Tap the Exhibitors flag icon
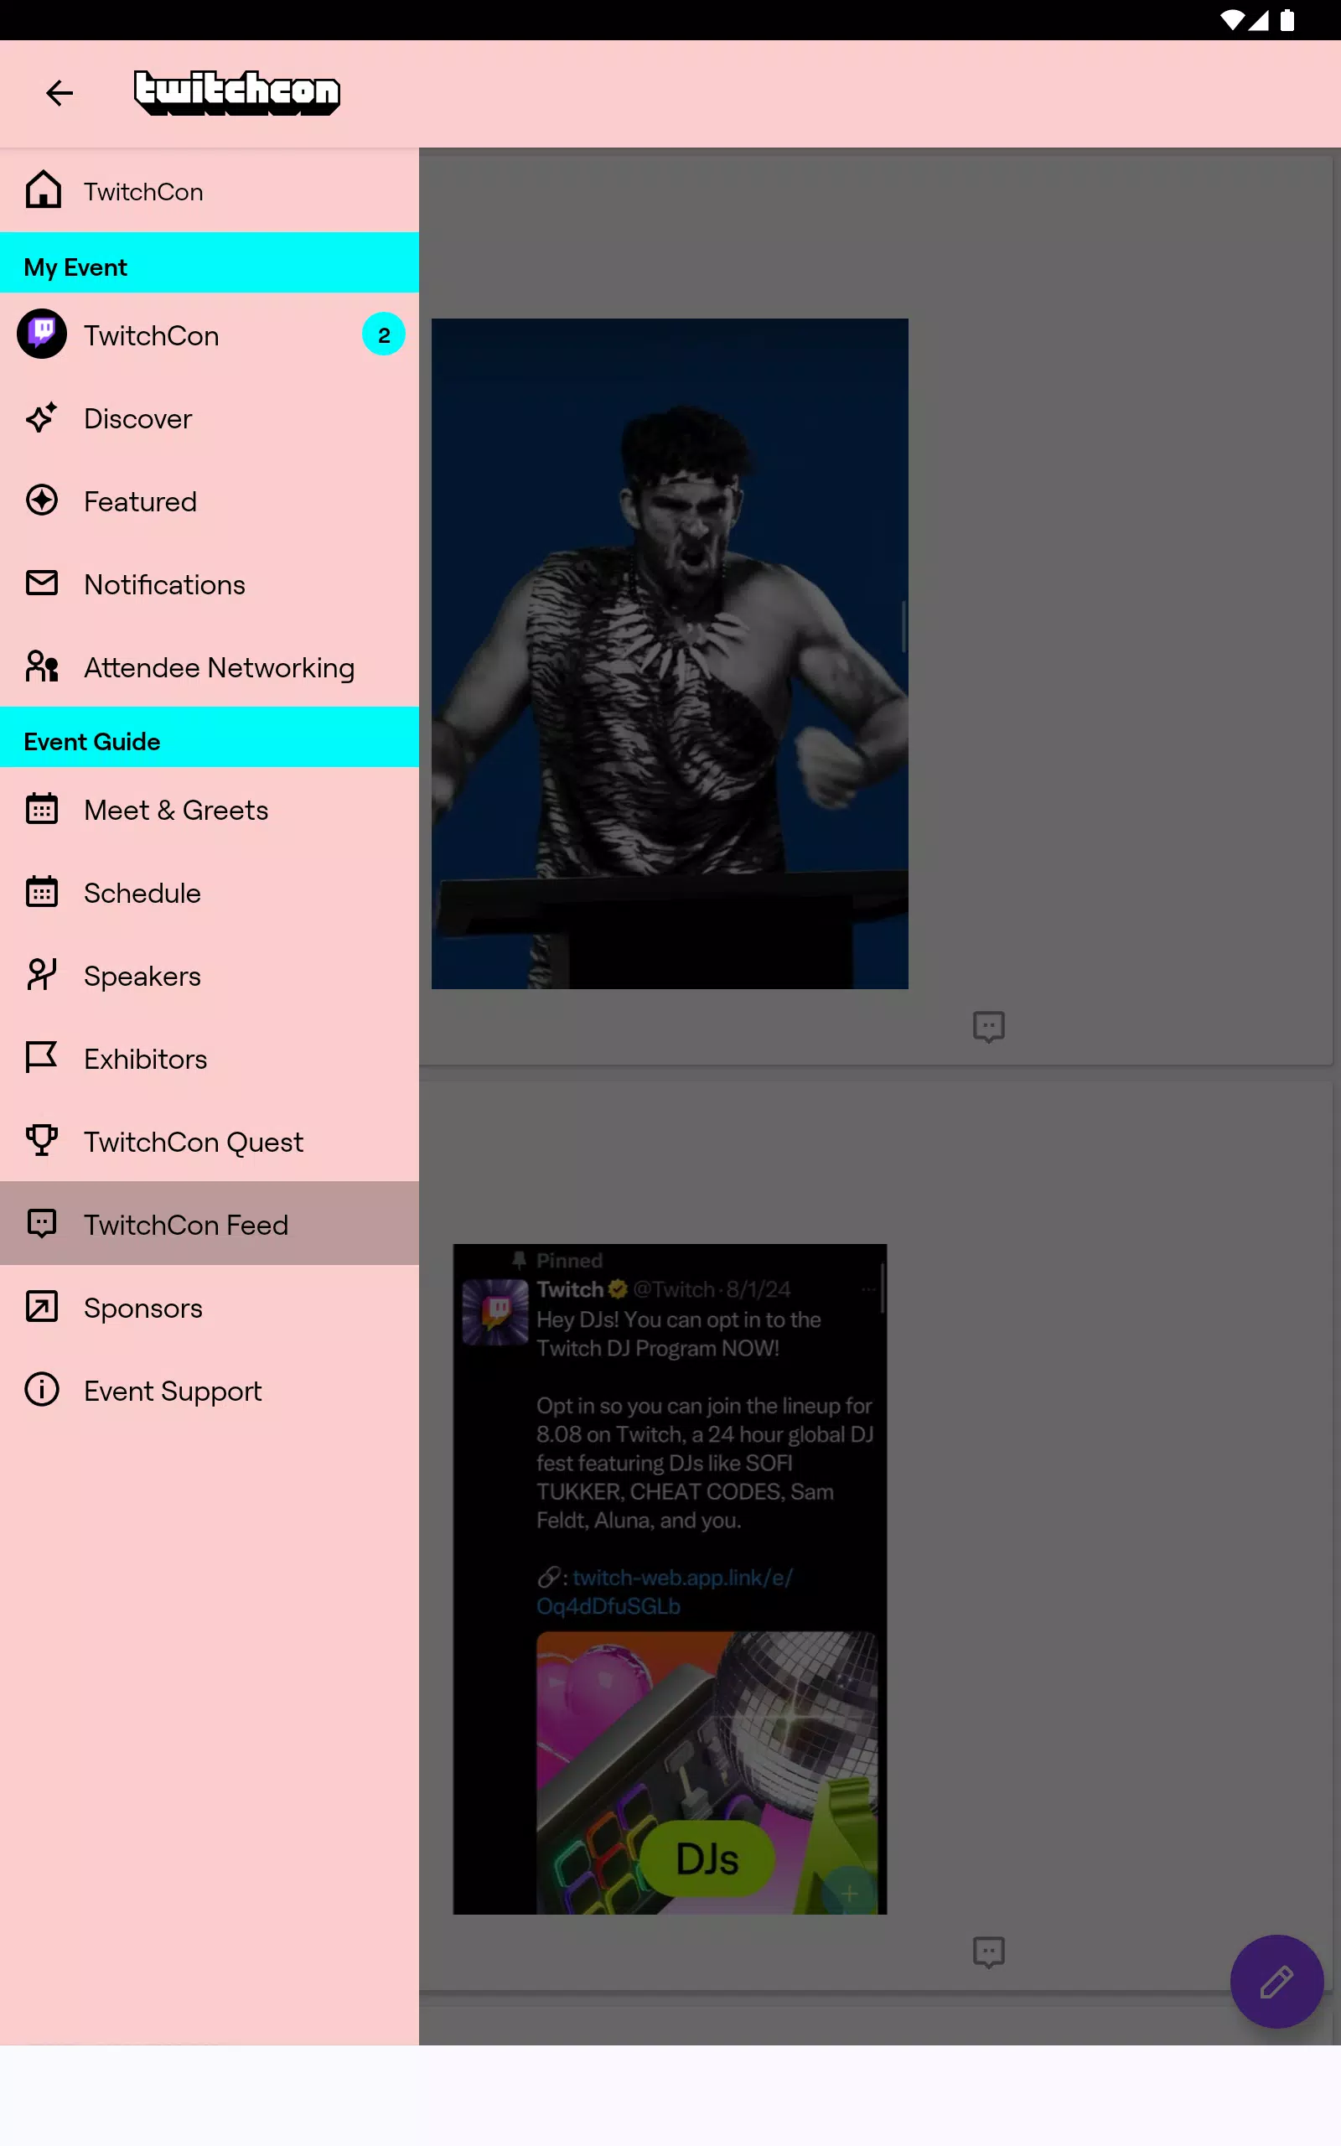The height and width of the screenshot is (2146, 1341). pos(42,1058)
